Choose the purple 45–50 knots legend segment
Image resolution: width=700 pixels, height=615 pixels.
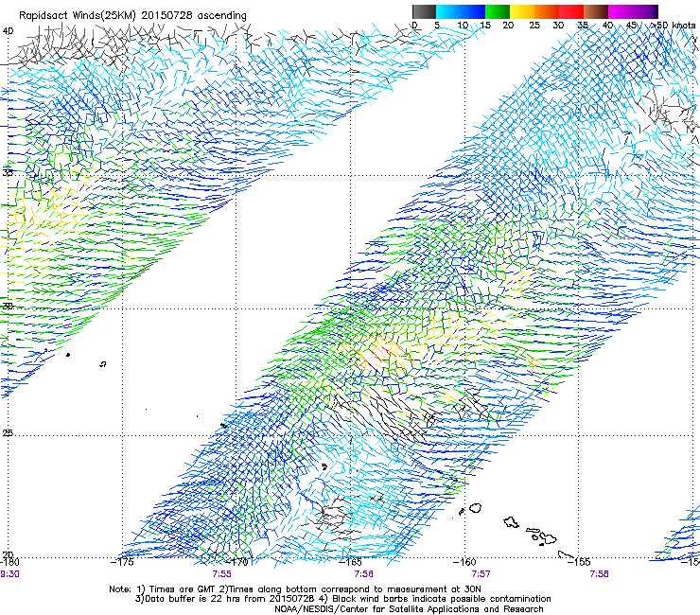pyautogui.click(x=645, y=11)
